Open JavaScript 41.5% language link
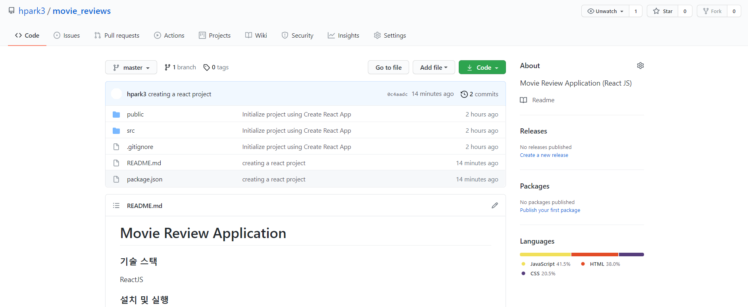 point(546,264)
